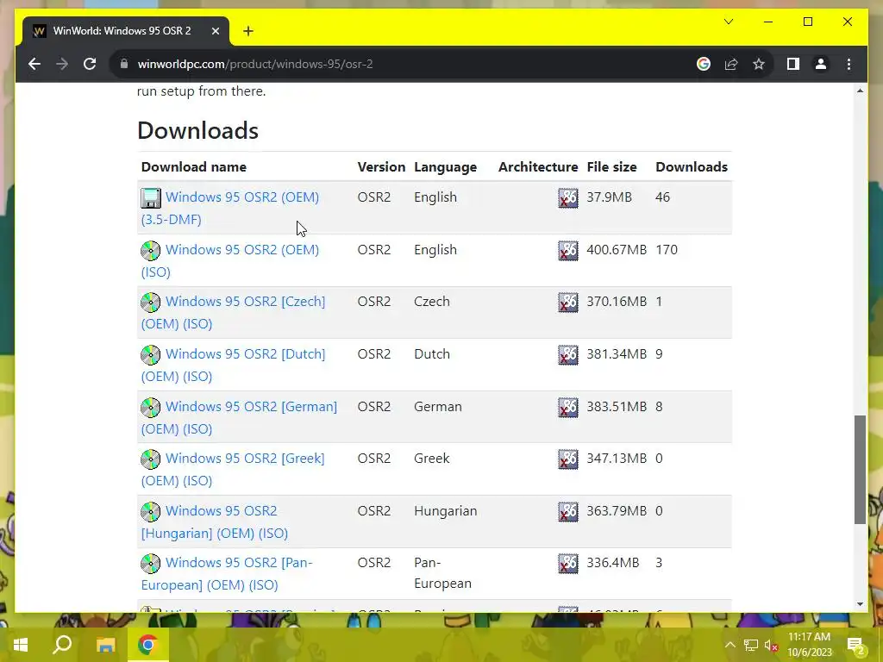Click the '170' downloads count
This screenshot has height=662, width=883.
(667, 249)
